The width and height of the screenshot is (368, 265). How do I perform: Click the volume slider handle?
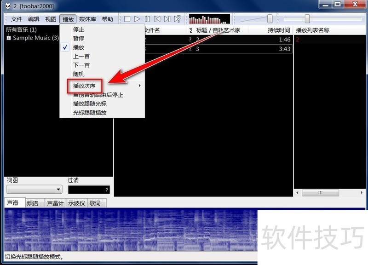[270, 19]
